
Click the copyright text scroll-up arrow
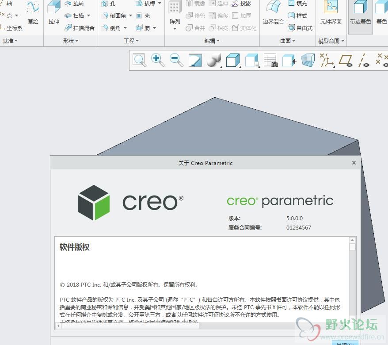point(352,240)
